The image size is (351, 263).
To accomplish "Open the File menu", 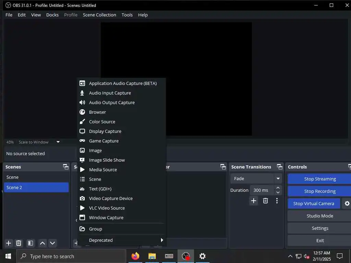I will (9, 15).
